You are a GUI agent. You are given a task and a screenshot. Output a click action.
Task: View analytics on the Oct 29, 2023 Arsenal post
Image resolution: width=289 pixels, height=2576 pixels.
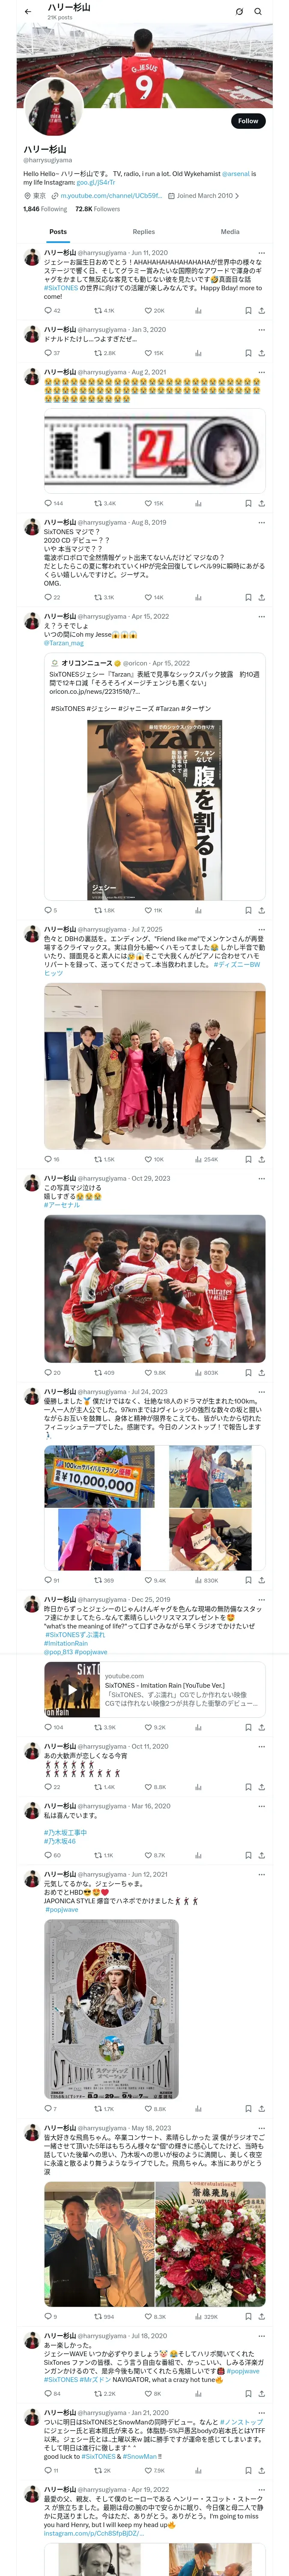click(x=197, y=1373)
